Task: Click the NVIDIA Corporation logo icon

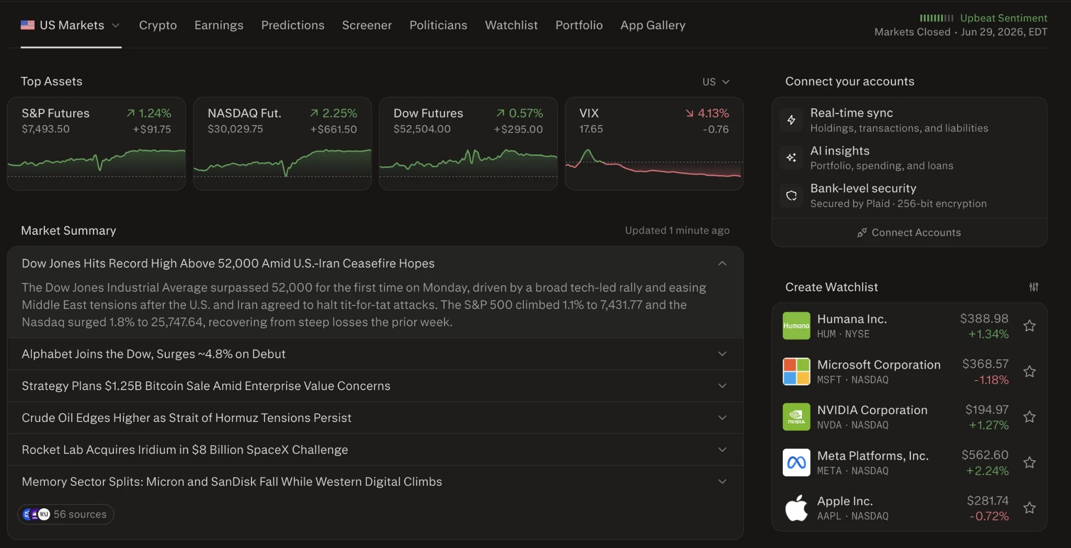Action: click(796, 417)
